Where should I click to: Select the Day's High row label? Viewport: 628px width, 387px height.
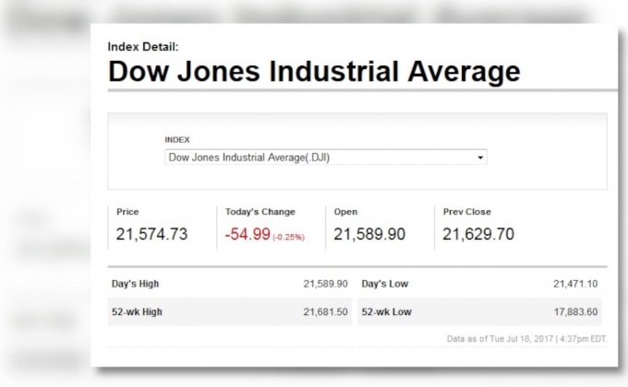coord(137,284)
